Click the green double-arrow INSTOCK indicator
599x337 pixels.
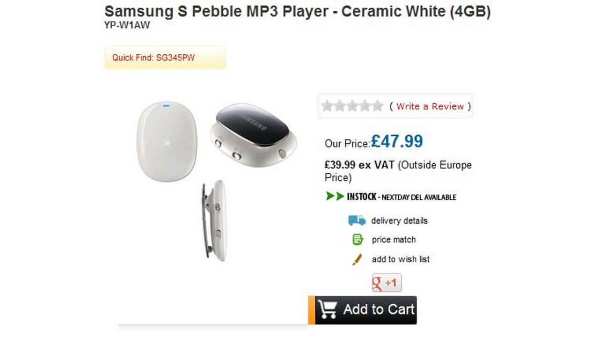(335, 197)
